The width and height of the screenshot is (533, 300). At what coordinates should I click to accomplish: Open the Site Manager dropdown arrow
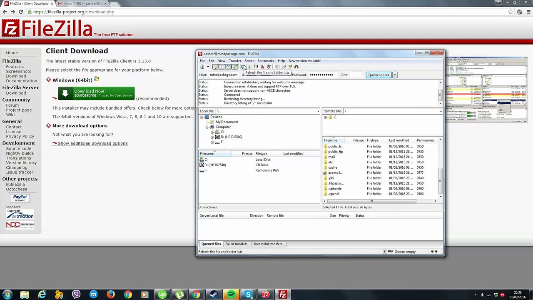tap(208, 67)
